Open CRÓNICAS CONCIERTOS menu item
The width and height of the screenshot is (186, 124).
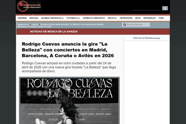coord(94,18)
